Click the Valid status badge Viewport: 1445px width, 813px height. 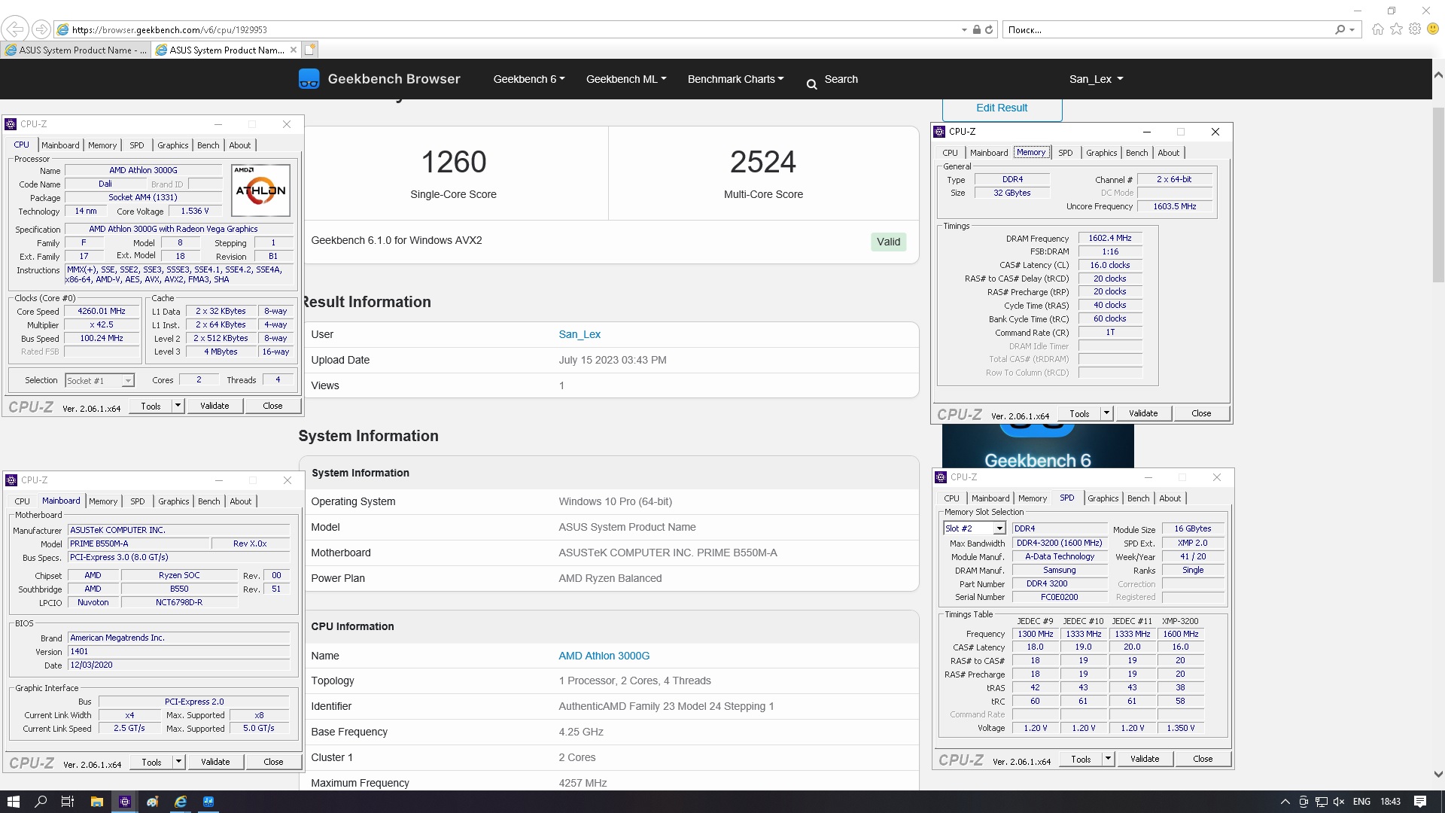click(888, 242)
